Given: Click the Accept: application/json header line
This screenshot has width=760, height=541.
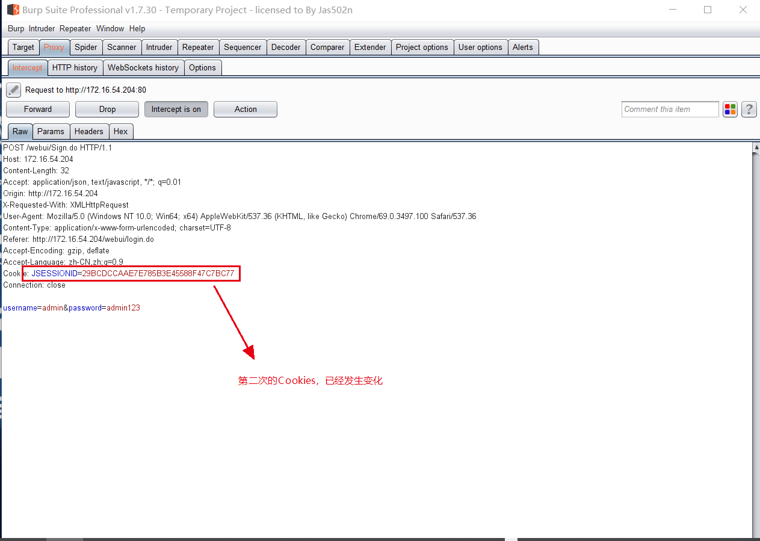Looking at the screenshot, I should tap(92, 182).
